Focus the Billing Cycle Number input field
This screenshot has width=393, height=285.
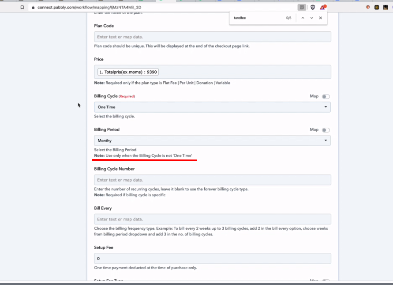point(212,180)
